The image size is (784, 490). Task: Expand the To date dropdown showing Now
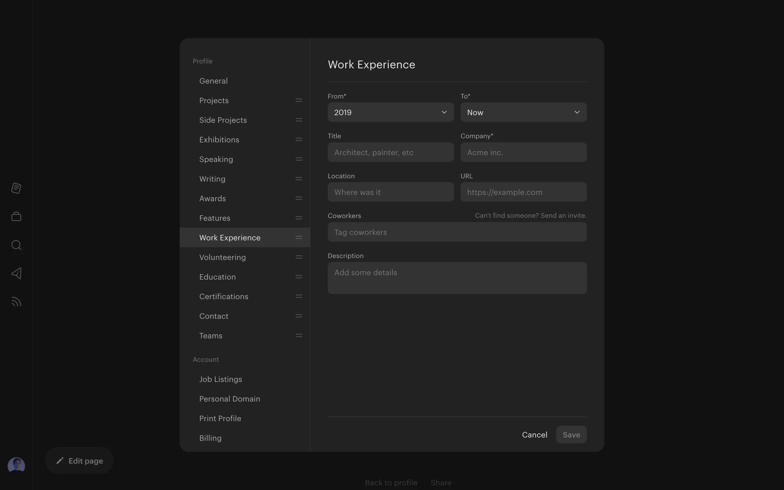point(523,112)
